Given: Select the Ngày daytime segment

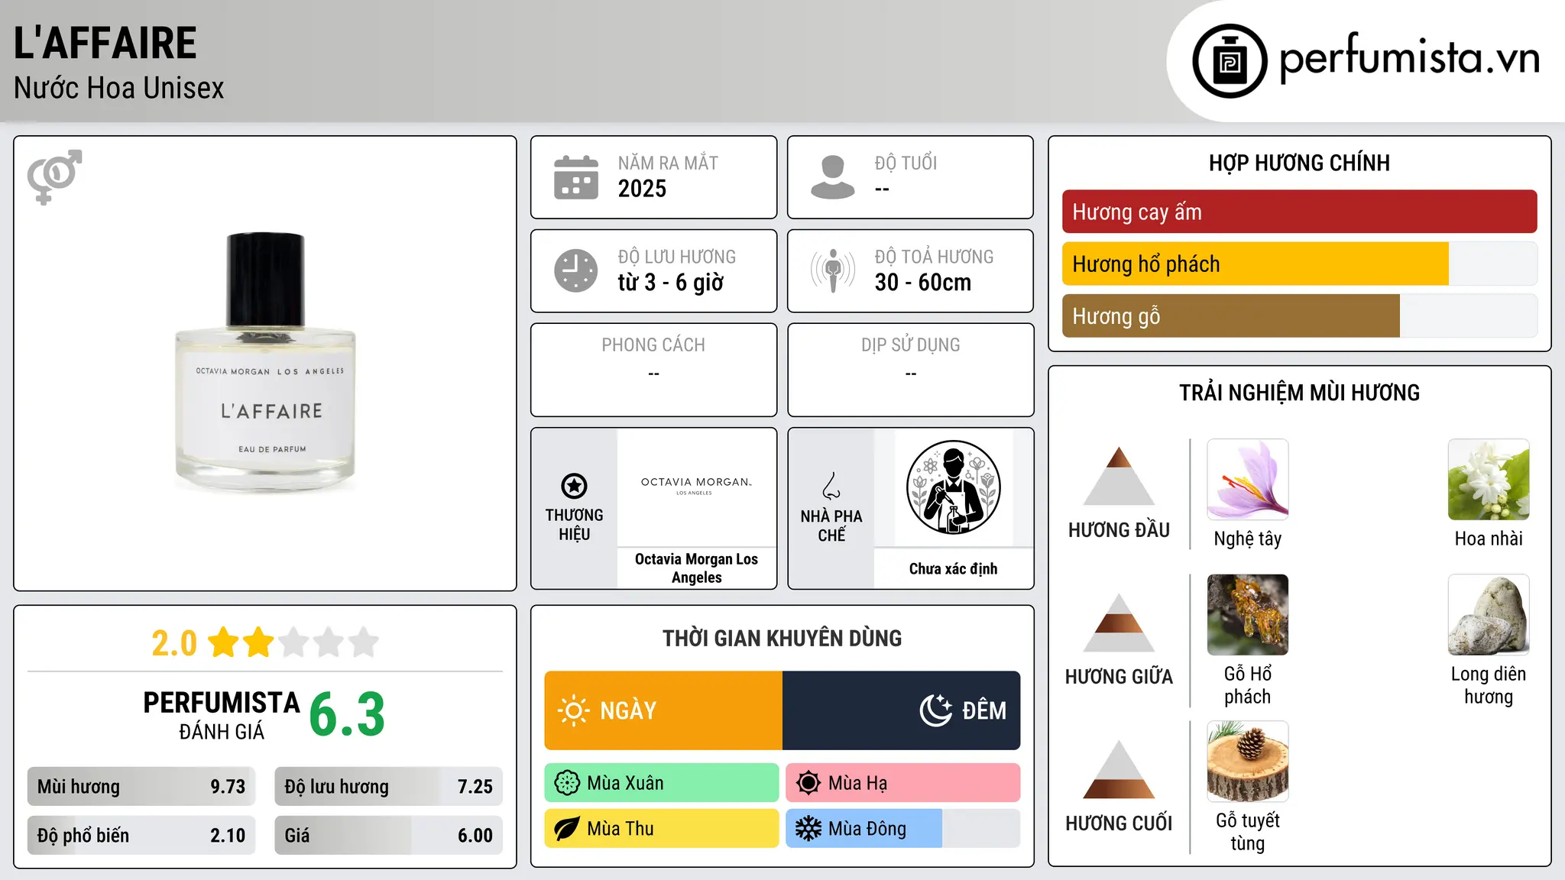Looking at the screenshot, I should pos(663,710).
